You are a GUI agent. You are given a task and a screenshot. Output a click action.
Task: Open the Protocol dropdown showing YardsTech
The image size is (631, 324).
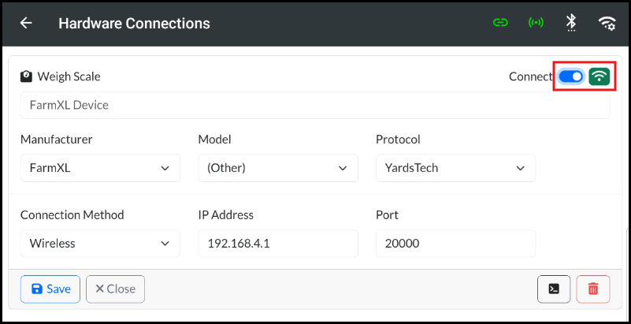(455, 168)
